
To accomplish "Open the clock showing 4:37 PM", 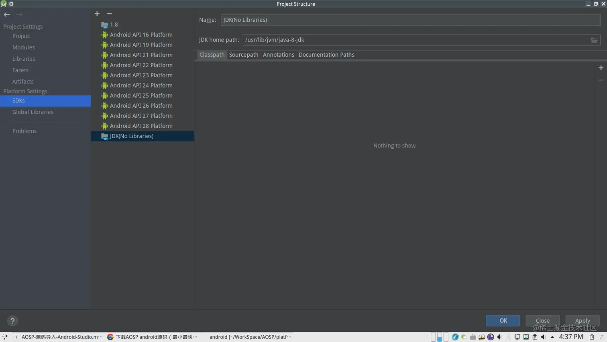I will point(571,337).
